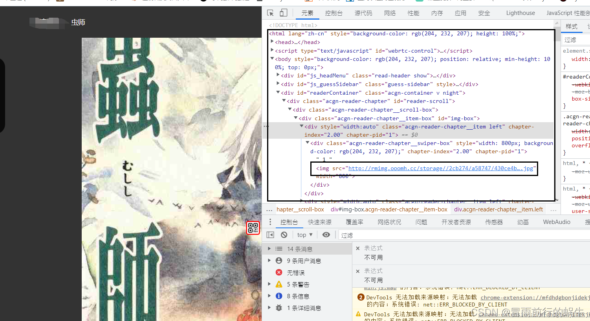Switch to the 源代码 tab

coord(363,13)
